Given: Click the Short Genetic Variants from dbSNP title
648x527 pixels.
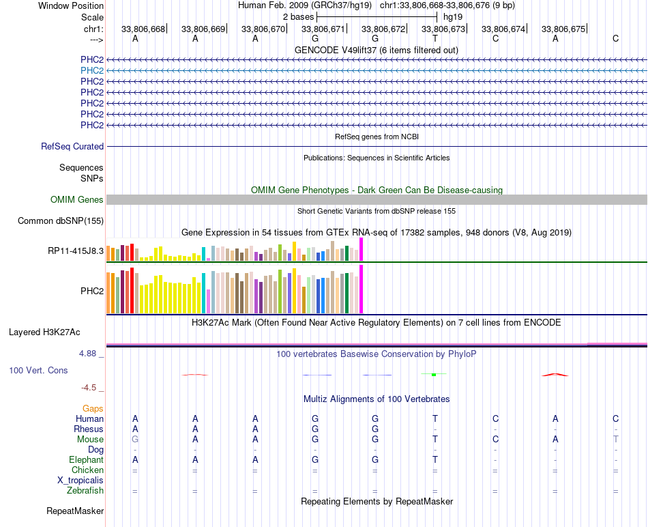Looking at the screenshot, I should [x=377, y=211].
